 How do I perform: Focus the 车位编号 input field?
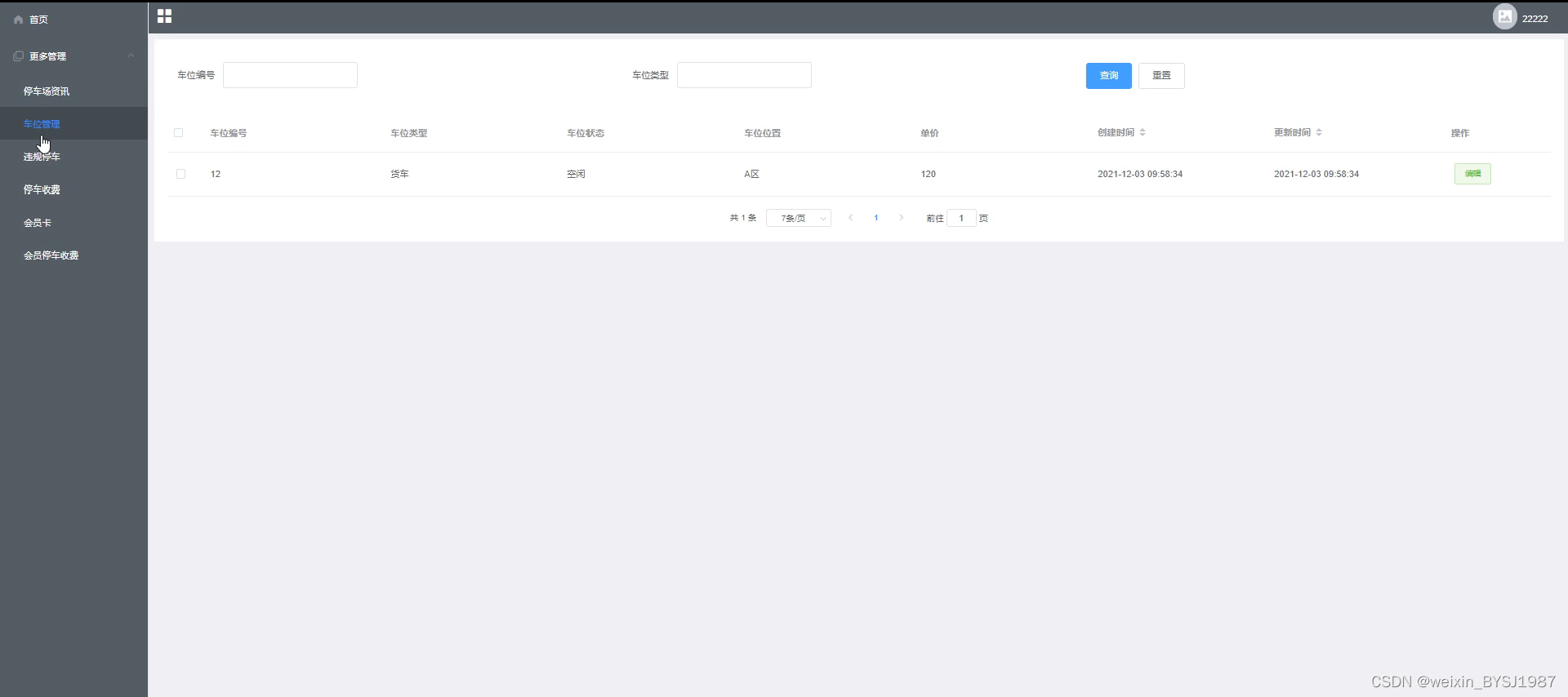pyautogui.click(x=290, y=75)
